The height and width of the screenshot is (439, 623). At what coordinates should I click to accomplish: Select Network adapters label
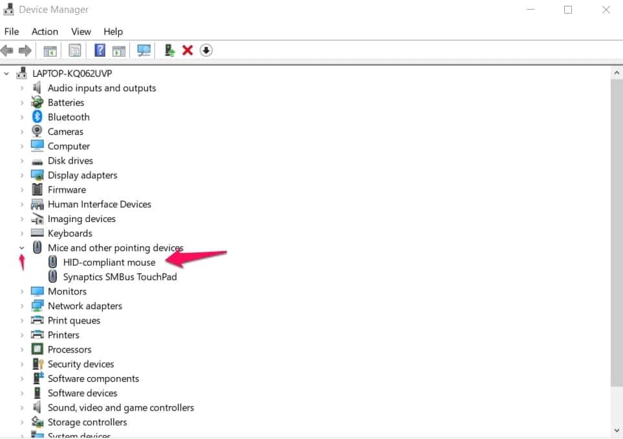(85, 306)
